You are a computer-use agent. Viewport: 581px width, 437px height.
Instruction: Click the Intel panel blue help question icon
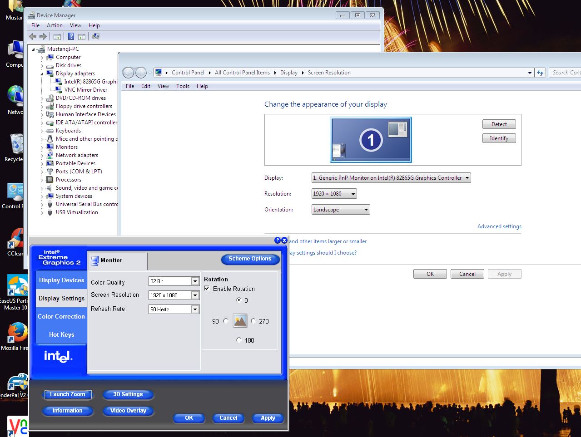[278, 241]
